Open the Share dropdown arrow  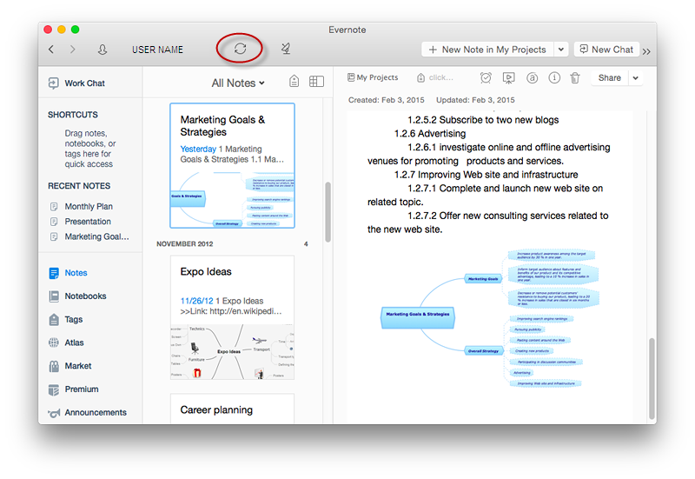[636, 77]
